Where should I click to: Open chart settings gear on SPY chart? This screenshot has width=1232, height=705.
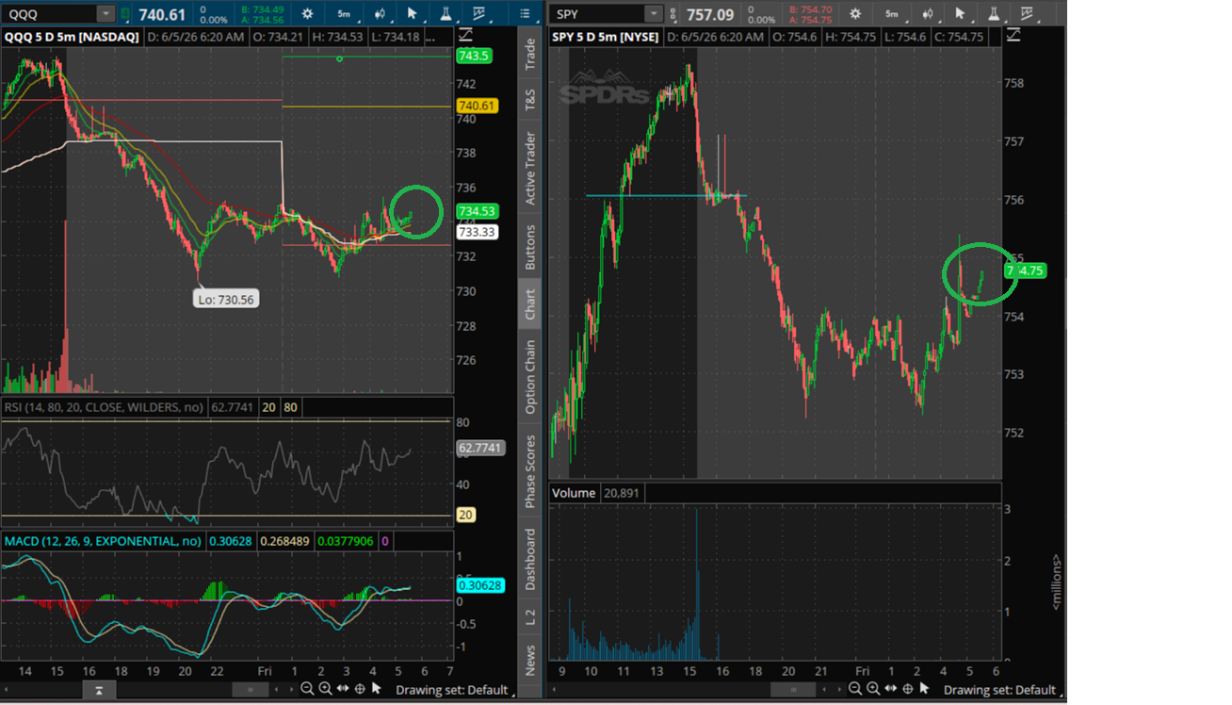(855, 13)
